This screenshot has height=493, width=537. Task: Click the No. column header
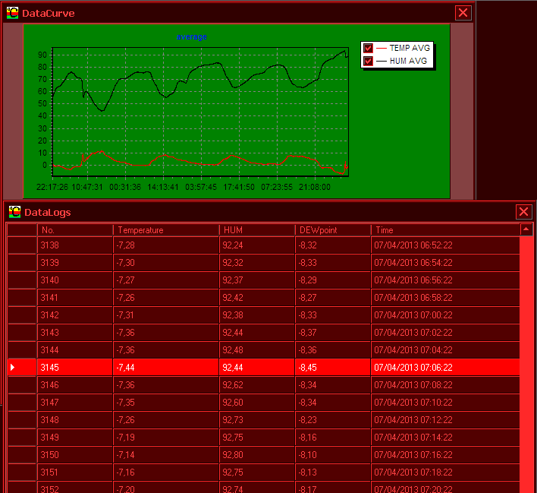[75, 230]
